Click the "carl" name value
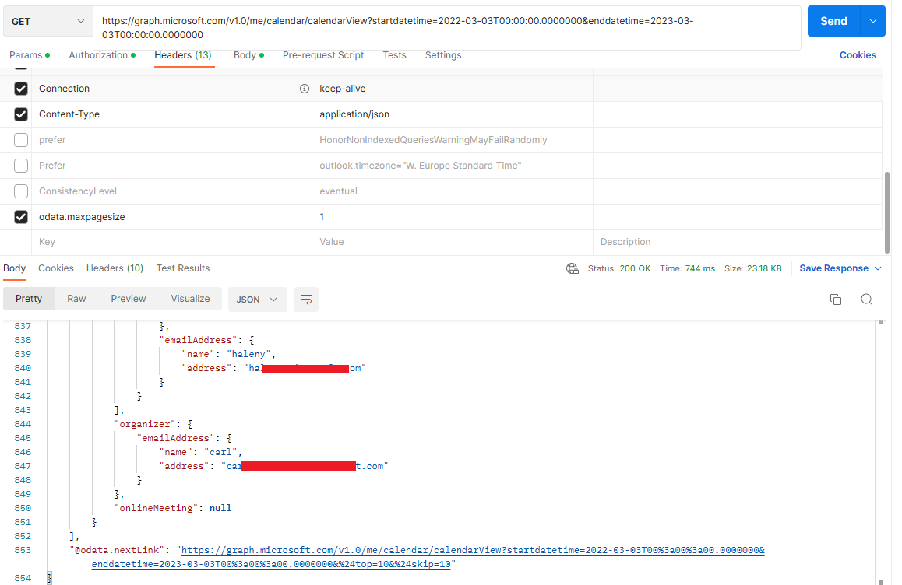Screen dimensions: 902x585 tap(221, 452)
